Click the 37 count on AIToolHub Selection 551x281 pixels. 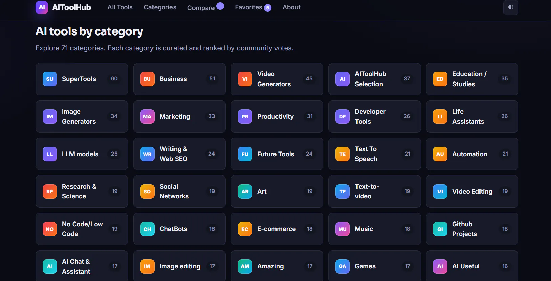407,79
